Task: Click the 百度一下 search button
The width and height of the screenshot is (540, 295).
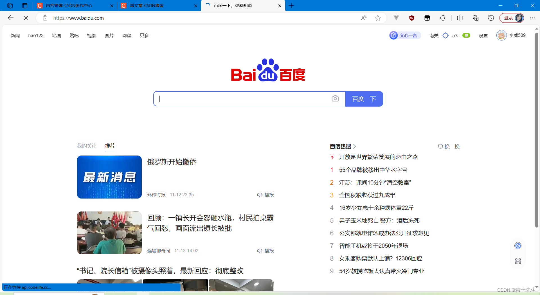Action: coord(364,99)
